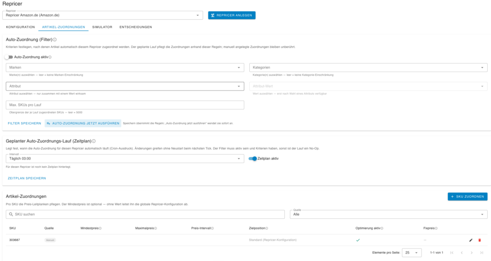Click info icon in Zielposition column header

click(x=267, y=228)
